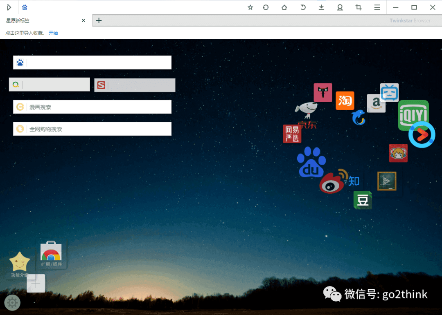Click the Baidu paw icon in search box

20,63
